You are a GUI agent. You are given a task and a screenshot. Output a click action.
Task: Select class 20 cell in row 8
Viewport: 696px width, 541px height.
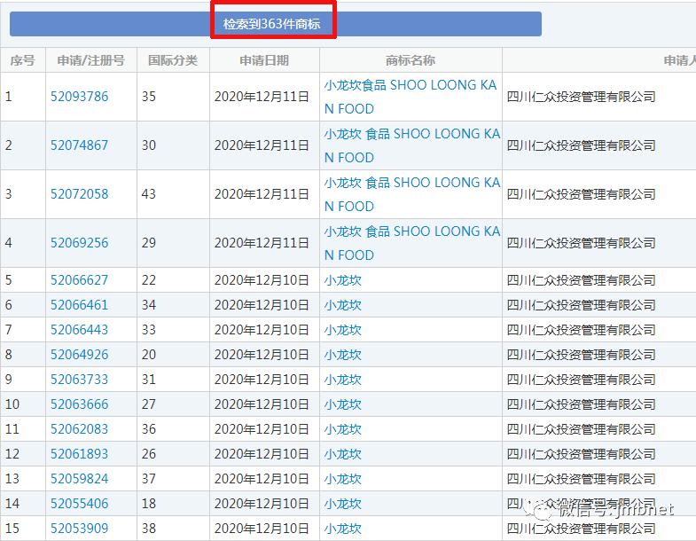[x=173, y=355]
